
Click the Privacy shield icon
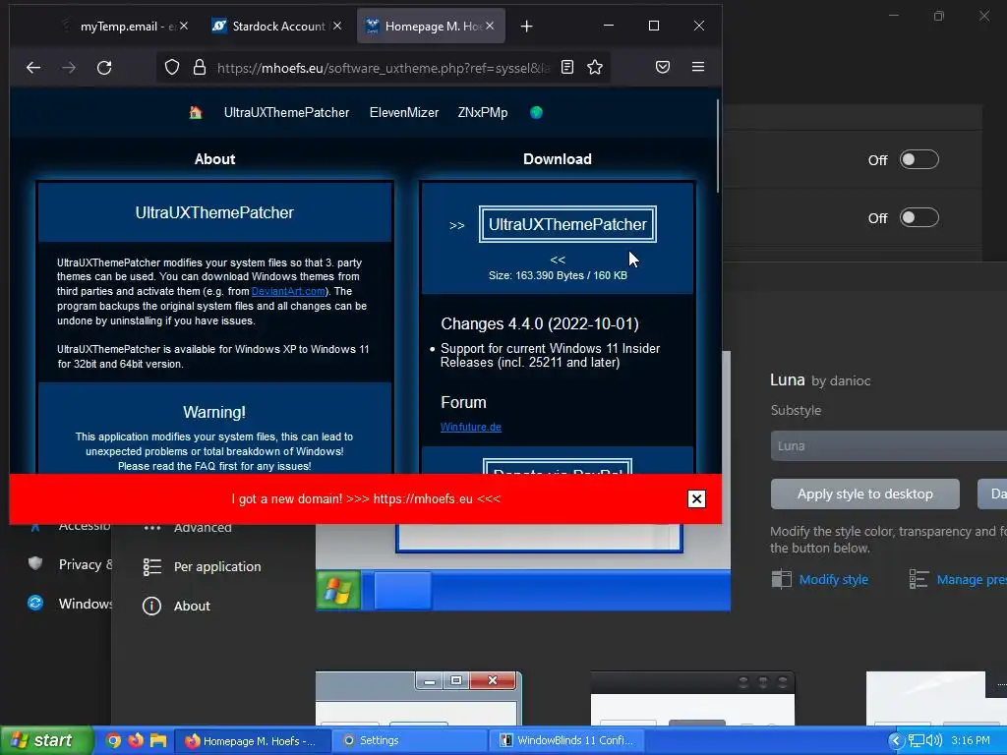pyautogui.click(x=35, y=563)
